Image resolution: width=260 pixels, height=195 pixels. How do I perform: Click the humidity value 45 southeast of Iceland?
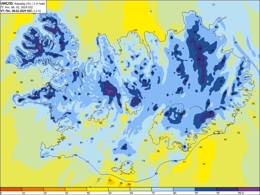pyautogui.click(x=204, y=164)
